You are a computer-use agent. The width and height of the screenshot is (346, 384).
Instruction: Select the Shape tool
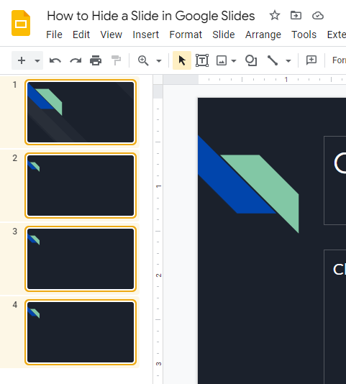(251, 60)
